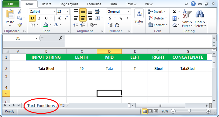Open Sort & Filter menu
Screen dimensions: 219x117
[187, 18]
